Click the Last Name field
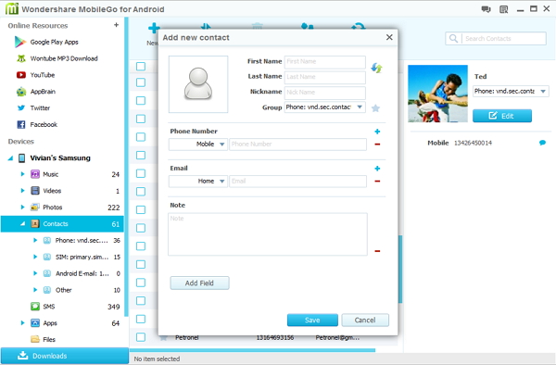Screen dimensions: 556x365 pos(325,77)
